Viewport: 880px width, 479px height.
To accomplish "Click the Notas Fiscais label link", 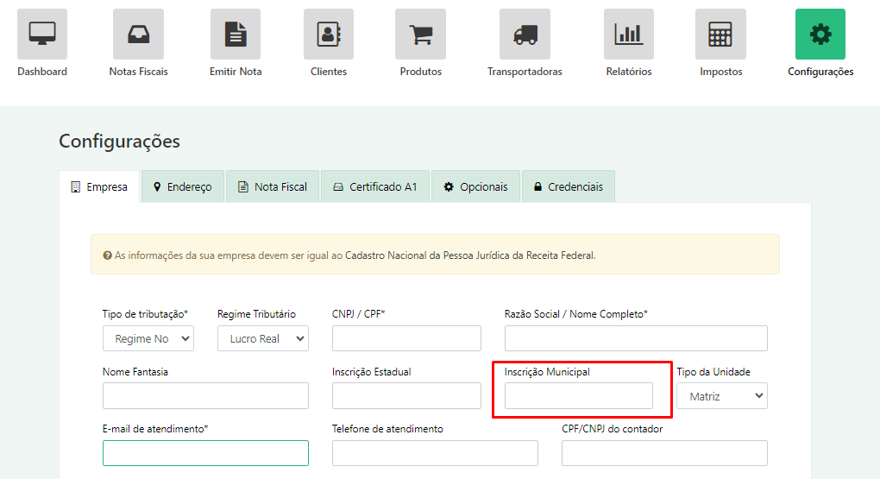I will pos(138,72).
